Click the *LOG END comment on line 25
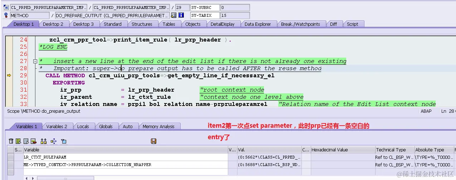Viewport: 456px width, 180px height. coord(53,47)
